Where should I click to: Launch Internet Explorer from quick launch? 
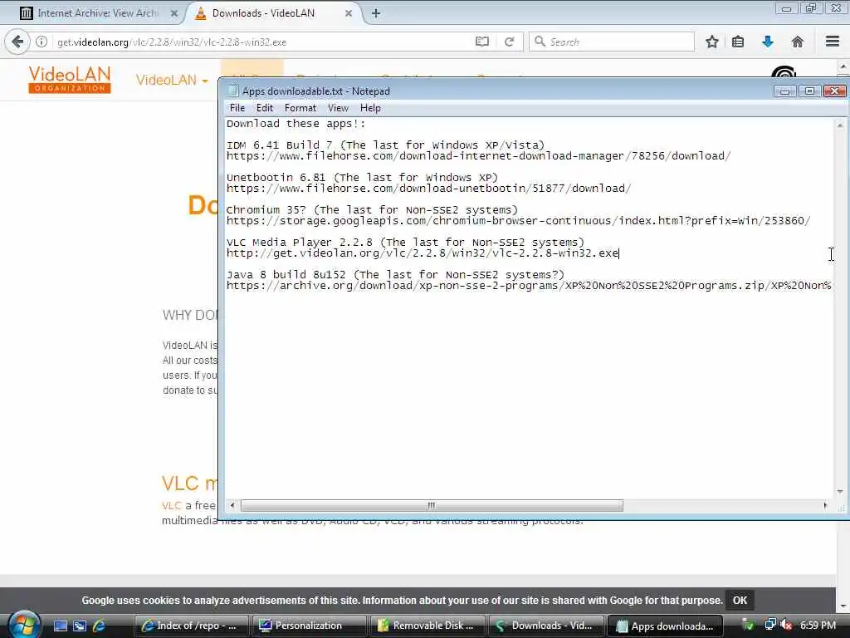100,626
